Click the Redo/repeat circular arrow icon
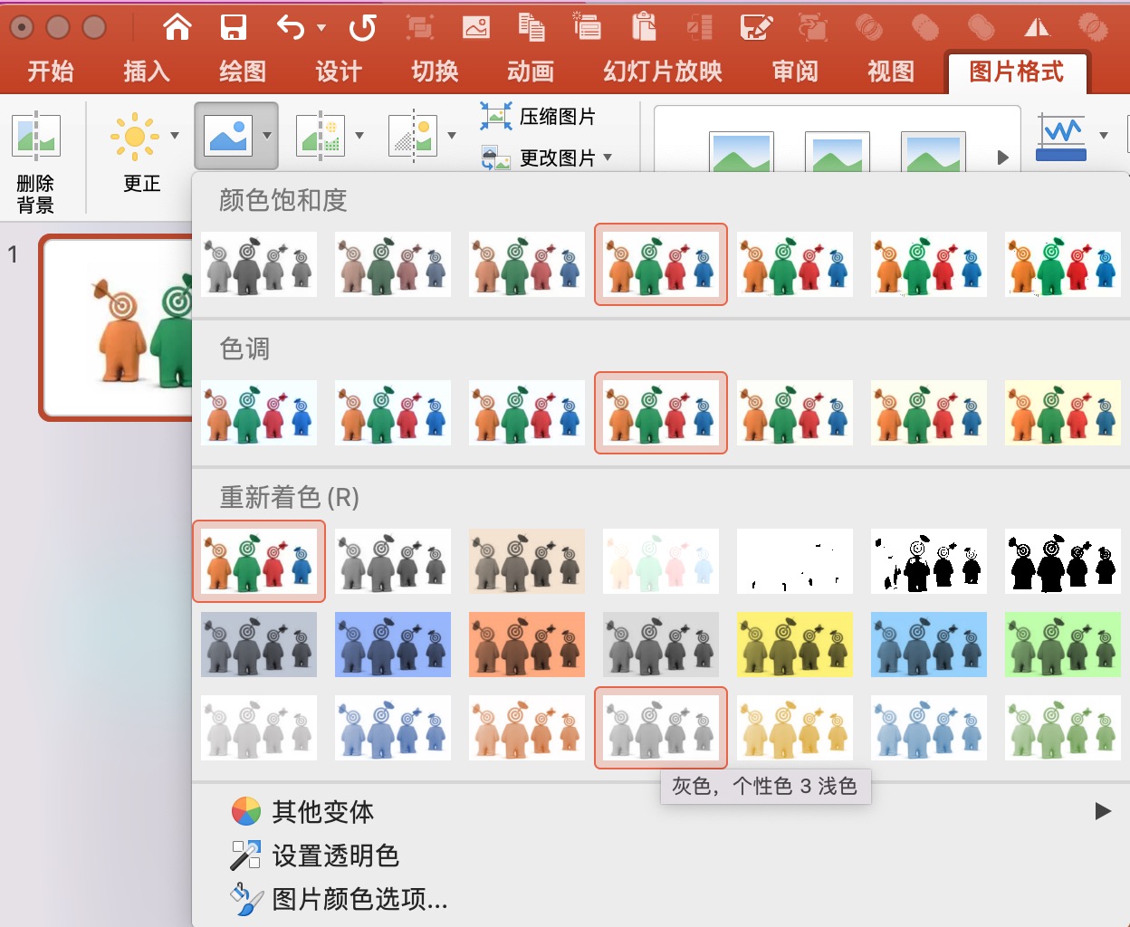Viewport: 1130px width, 927px height. 363,27
